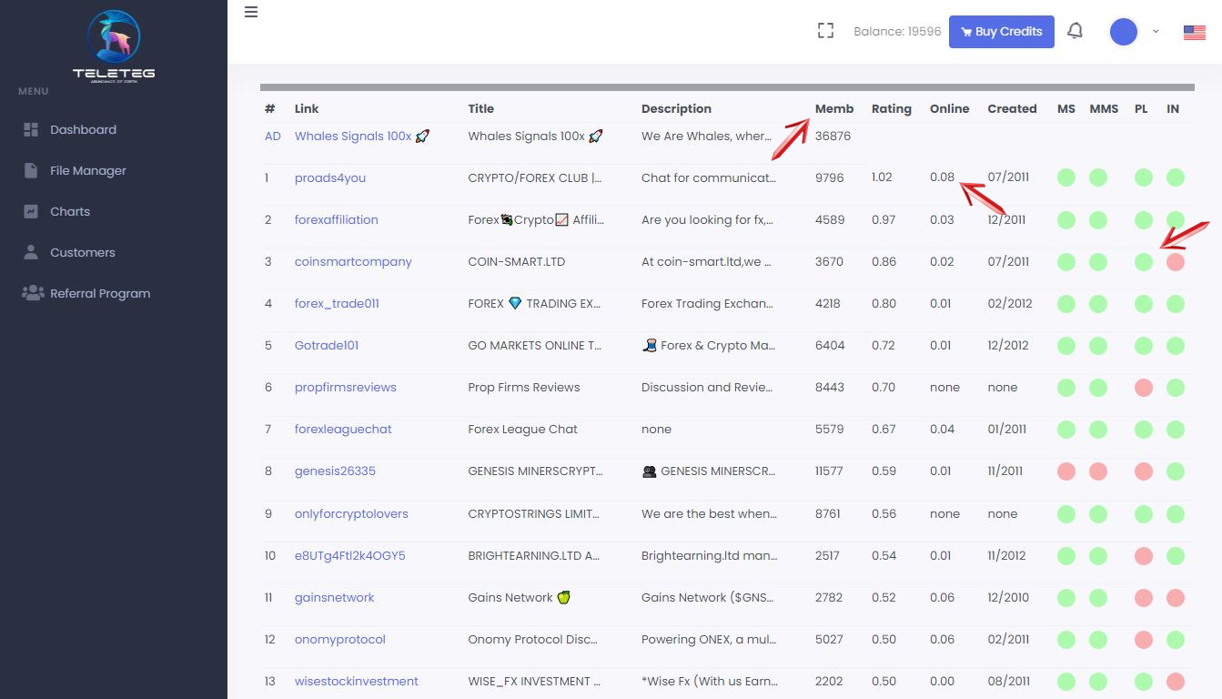
Task: Toggle fullscreen mode icon
Action: pyautogui.click(x=825, y=31)
